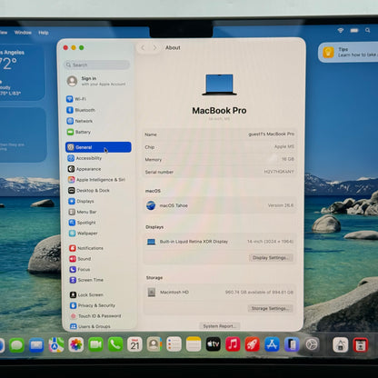The height and width of the screenshot is (378, 378).
Task: Click the battery status icon in menu bar
Action: pos(354,30)
